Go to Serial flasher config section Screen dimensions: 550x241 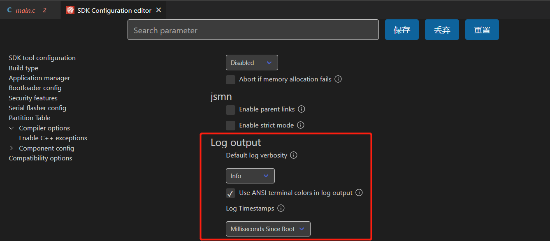[x=37, y=108]
